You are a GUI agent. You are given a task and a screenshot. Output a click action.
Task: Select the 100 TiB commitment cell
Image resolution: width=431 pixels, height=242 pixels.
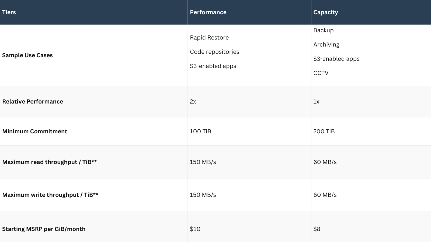tap(200, 131)
